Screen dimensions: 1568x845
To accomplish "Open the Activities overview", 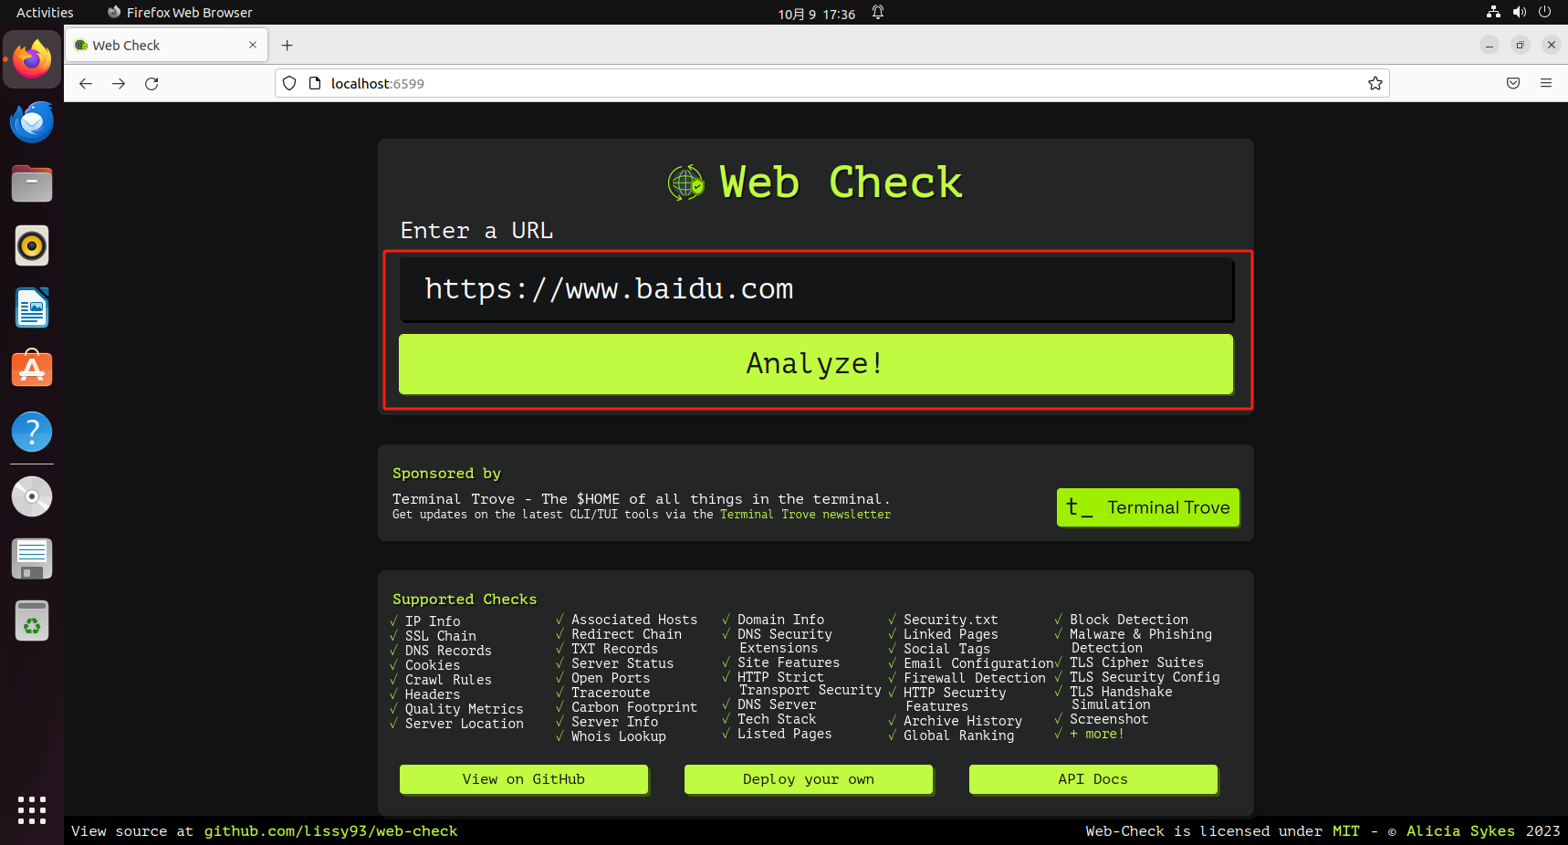I will (45, 13).
